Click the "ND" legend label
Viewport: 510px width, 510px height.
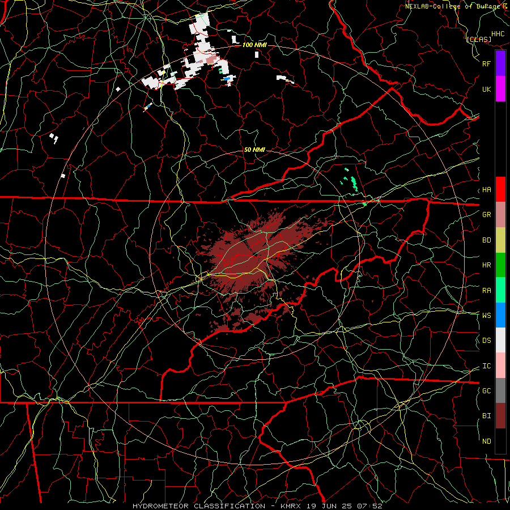click(486, 441)
